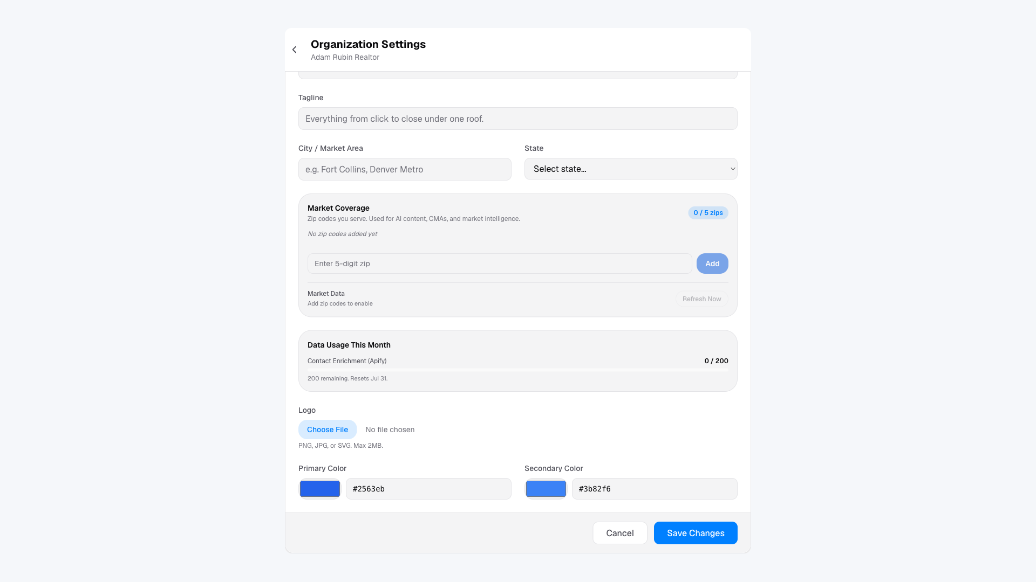Click the City / Market Area field
This screenshot has height=582, width=1036.
[x=405, y=169]
